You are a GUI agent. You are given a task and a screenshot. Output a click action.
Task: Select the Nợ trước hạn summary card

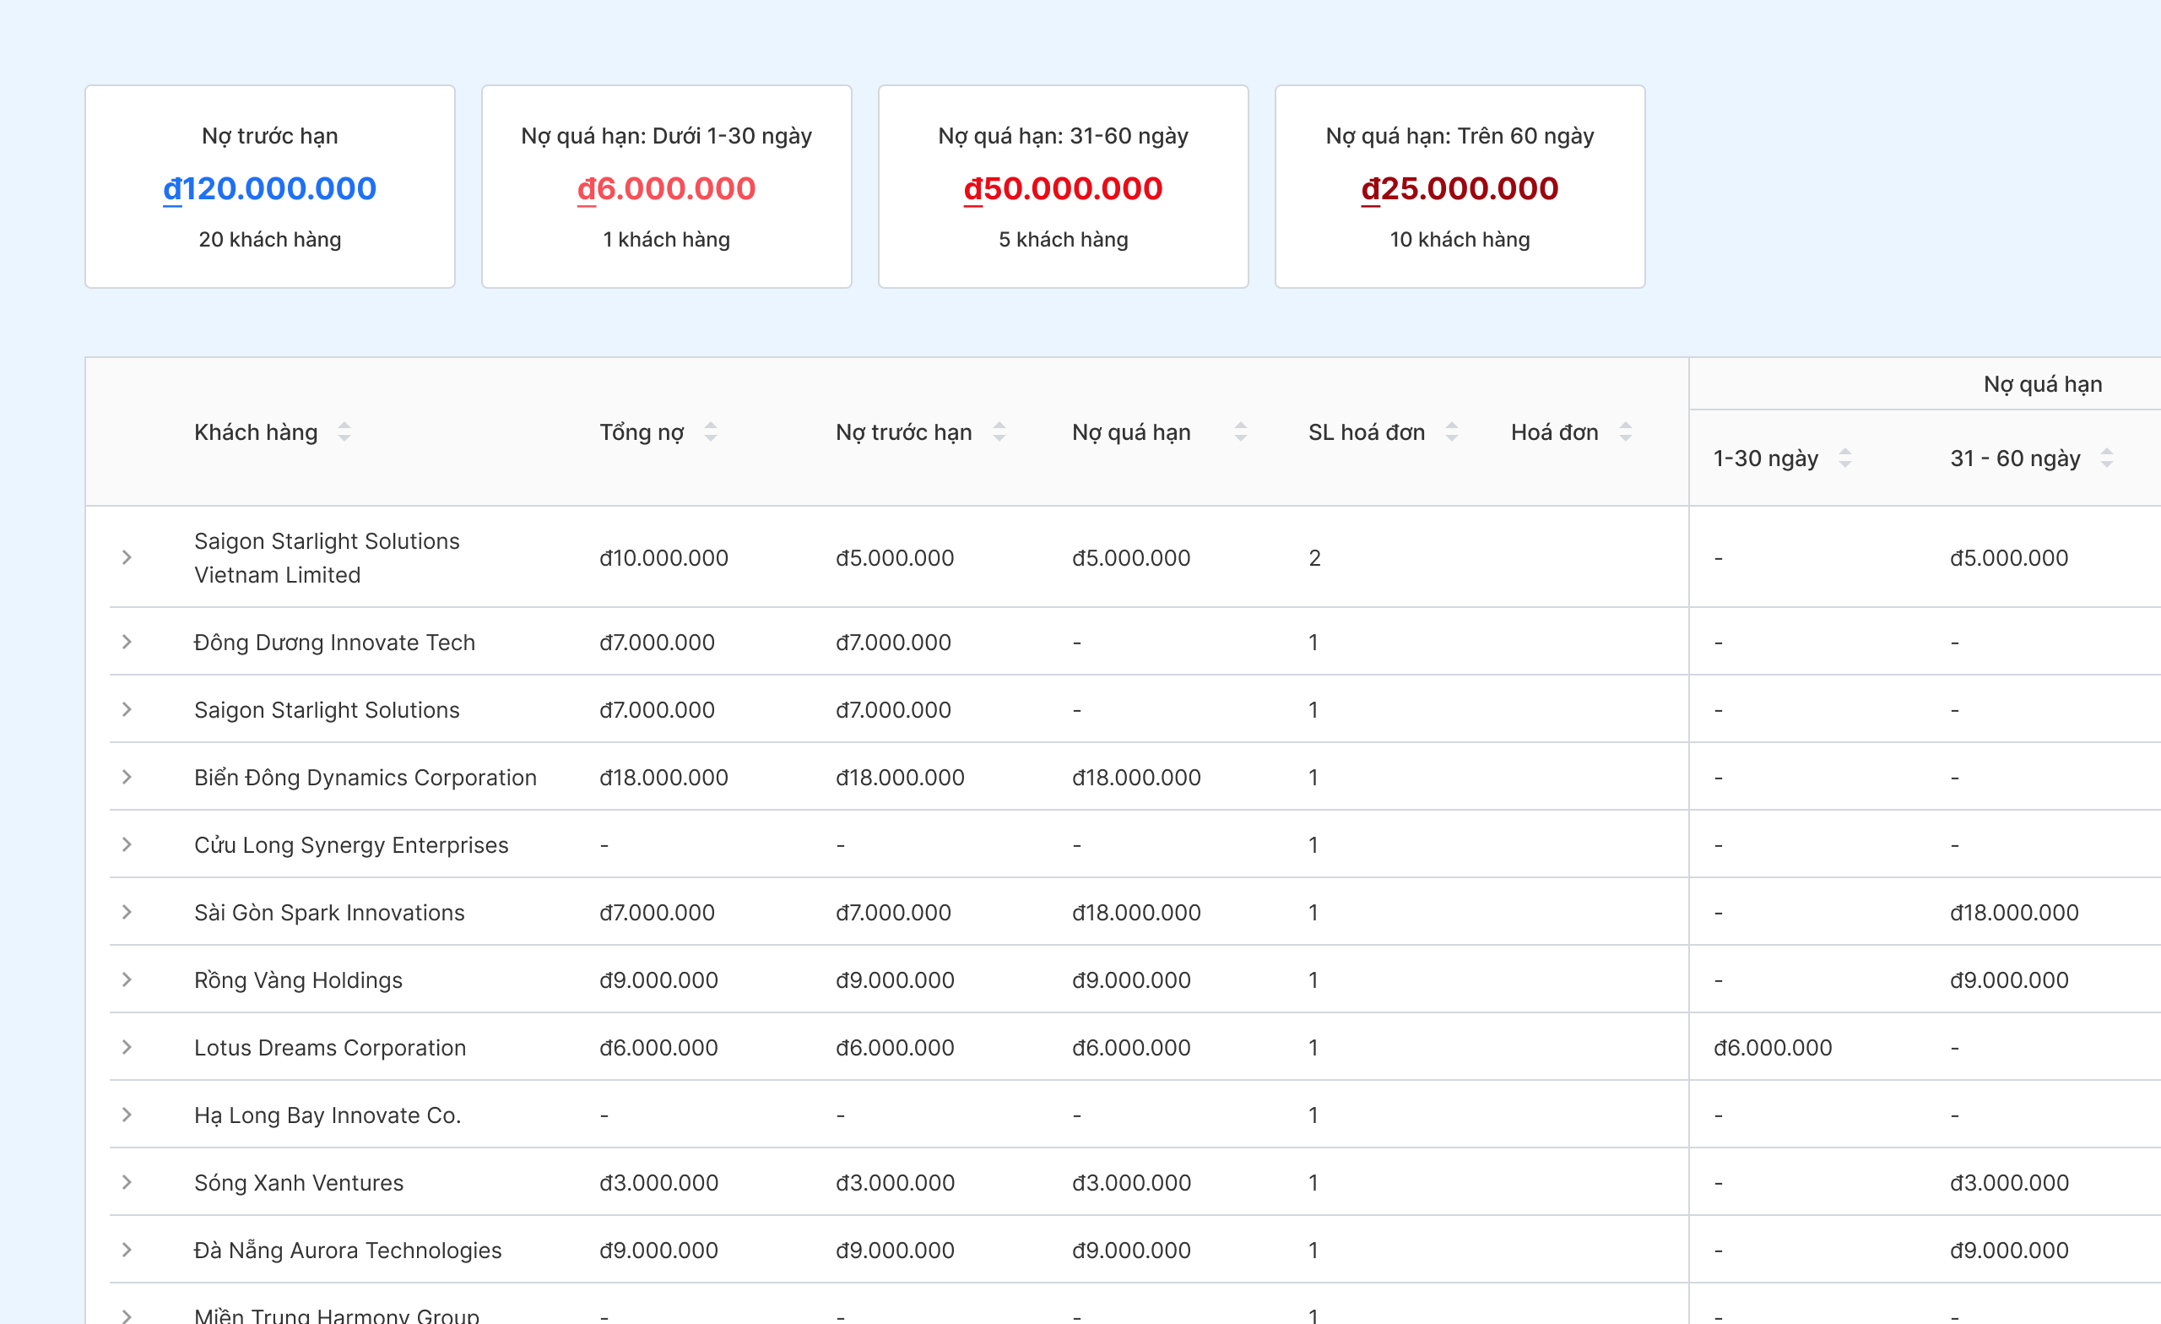click(269, 186)
